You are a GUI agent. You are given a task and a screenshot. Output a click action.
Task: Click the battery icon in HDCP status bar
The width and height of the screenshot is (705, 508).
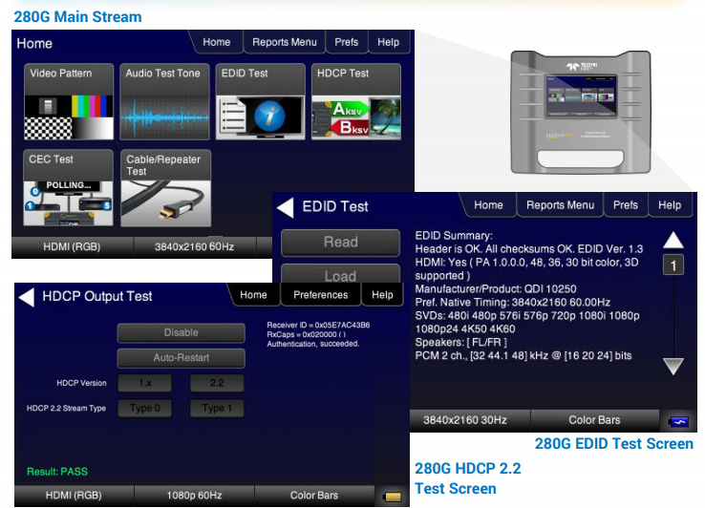[x=392, y=497]
